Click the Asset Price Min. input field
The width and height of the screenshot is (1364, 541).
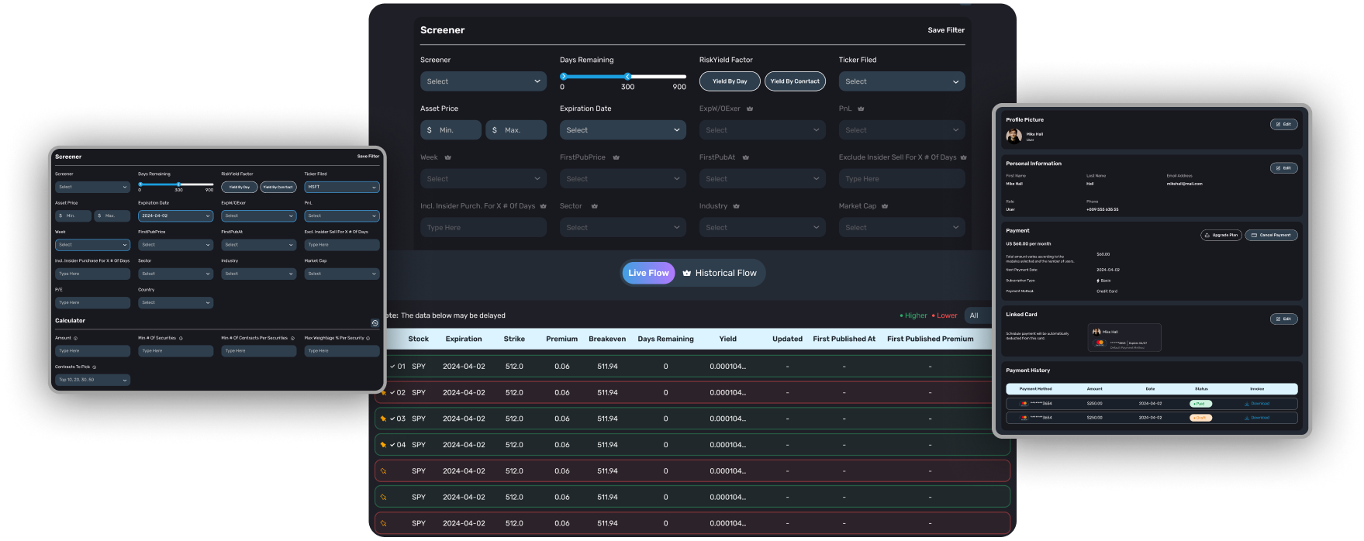451,130
